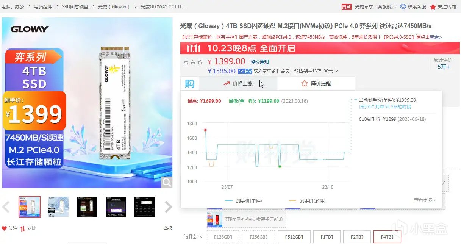Show next thumbnails with right arrow
This screenshot has height=244, width=461.
click(168, 207)
